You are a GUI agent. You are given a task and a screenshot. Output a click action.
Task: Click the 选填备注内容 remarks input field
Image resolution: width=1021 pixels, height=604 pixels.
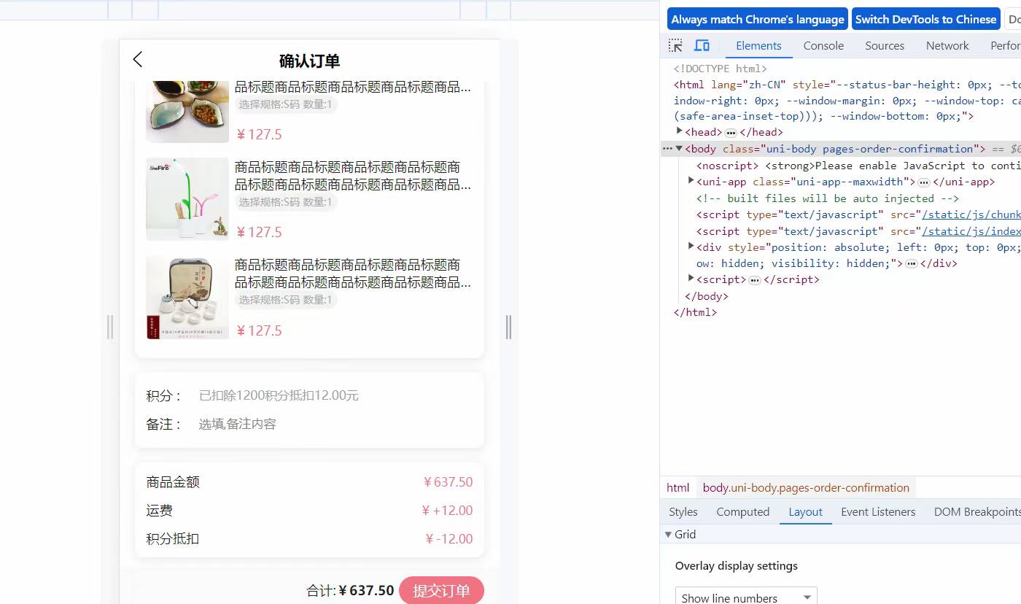tap(236, 424)
